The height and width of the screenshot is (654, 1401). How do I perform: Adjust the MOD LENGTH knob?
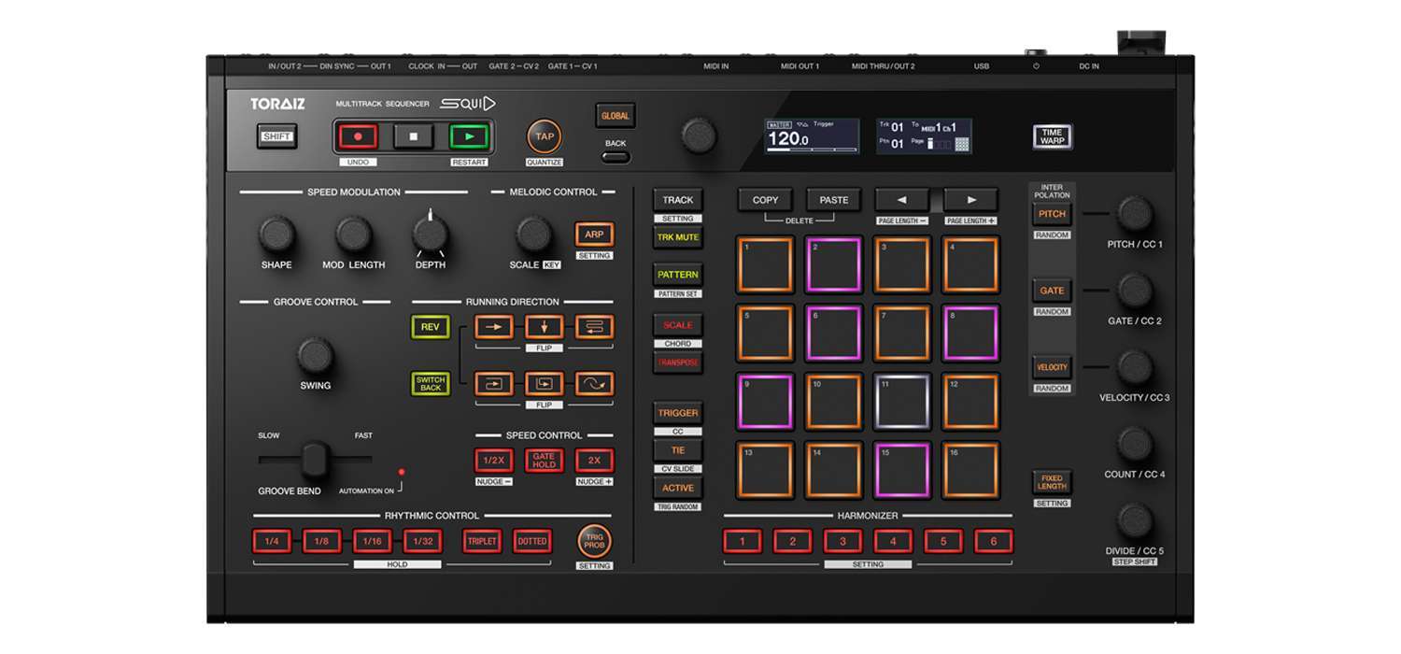click(353, 235)
